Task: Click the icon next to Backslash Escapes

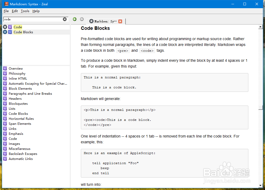Action: point(5,154)
